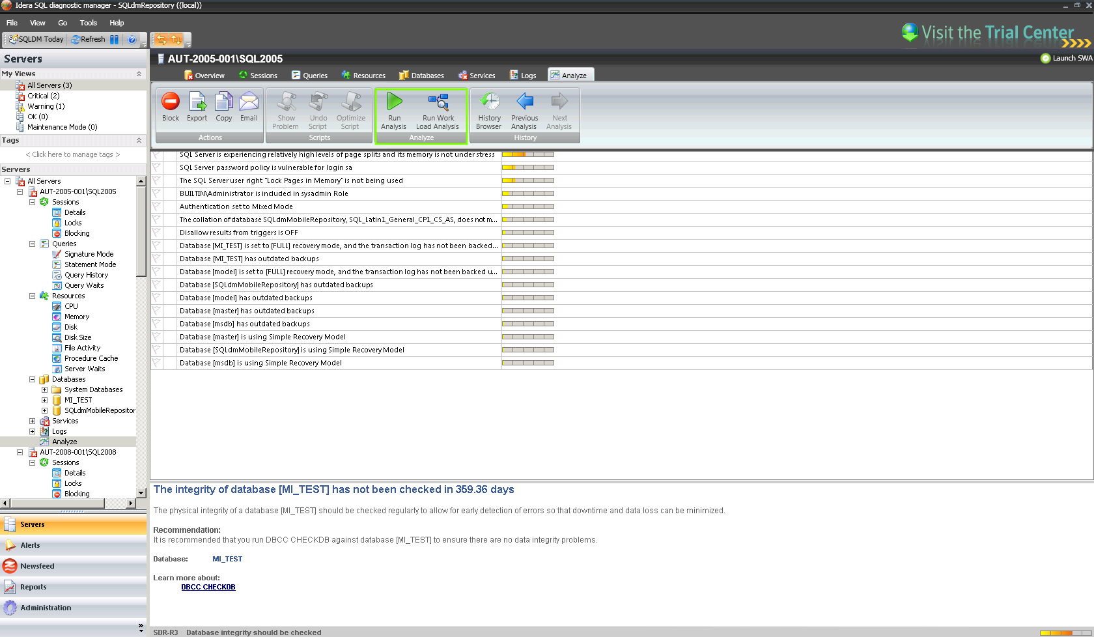Click the Undo Script icon
This screenshot has height=637, width=1094.
pyautogui.click(x=318, y=111)
